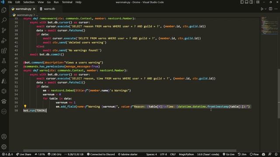280x157 pixels.
Task: Toggle the Primary Side Bar layout button
Action: (242, 2)
